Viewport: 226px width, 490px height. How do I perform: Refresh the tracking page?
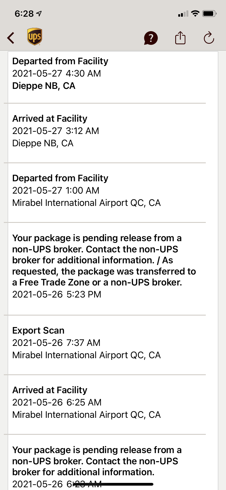click(x=209, y=38)
